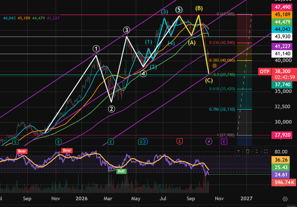Select the yellow (A) correction label

pyautogui.click(x=192, y=43)
